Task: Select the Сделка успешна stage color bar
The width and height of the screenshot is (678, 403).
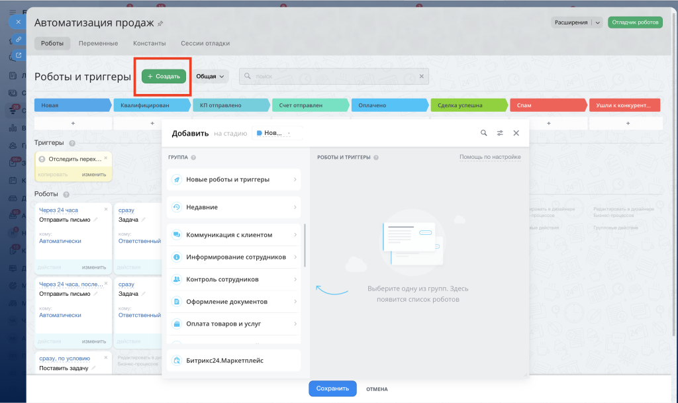Action: click(x=469, y=105)
